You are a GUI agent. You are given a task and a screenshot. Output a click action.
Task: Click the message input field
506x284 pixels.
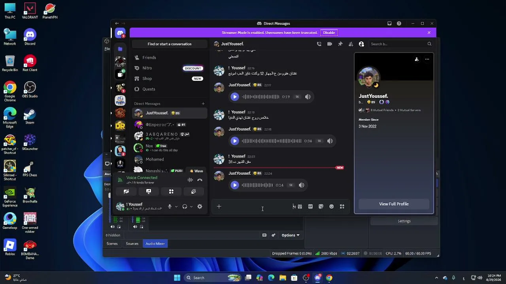coord(257,206)
